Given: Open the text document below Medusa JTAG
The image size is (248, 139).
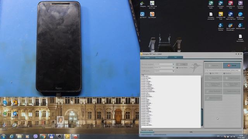Looking at the screenshot, I should tap(240, 38).
